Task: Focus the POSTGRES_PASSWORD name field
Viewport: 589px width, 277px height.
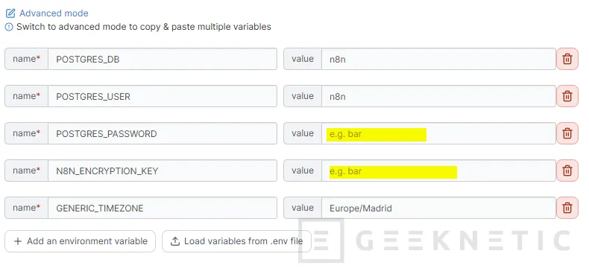Action: click(x=163, y=133)
